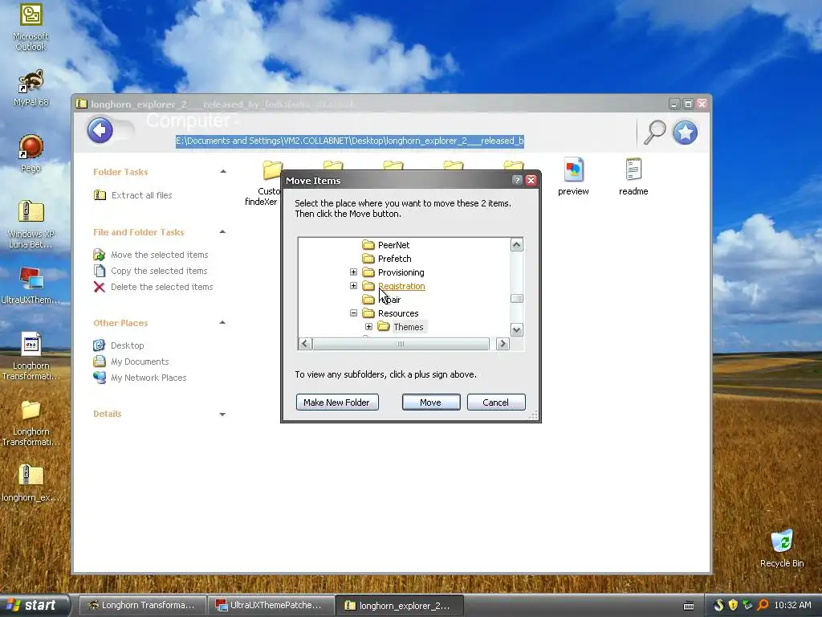The height and width of the screenshot is (617, 822).
Task: Click the vertical scrollbar thumb in tree
Action: click(x=516, y=299)
